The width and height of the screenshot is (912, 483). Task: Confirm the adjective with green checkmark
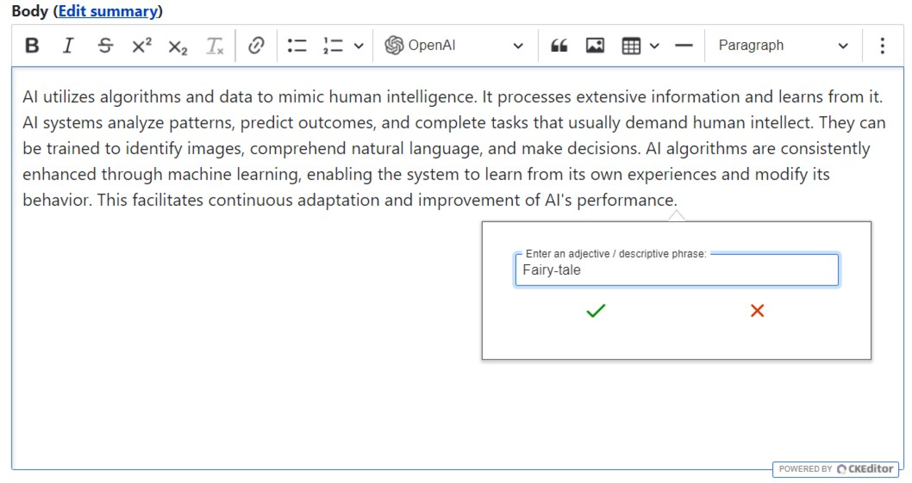(596, 311)
